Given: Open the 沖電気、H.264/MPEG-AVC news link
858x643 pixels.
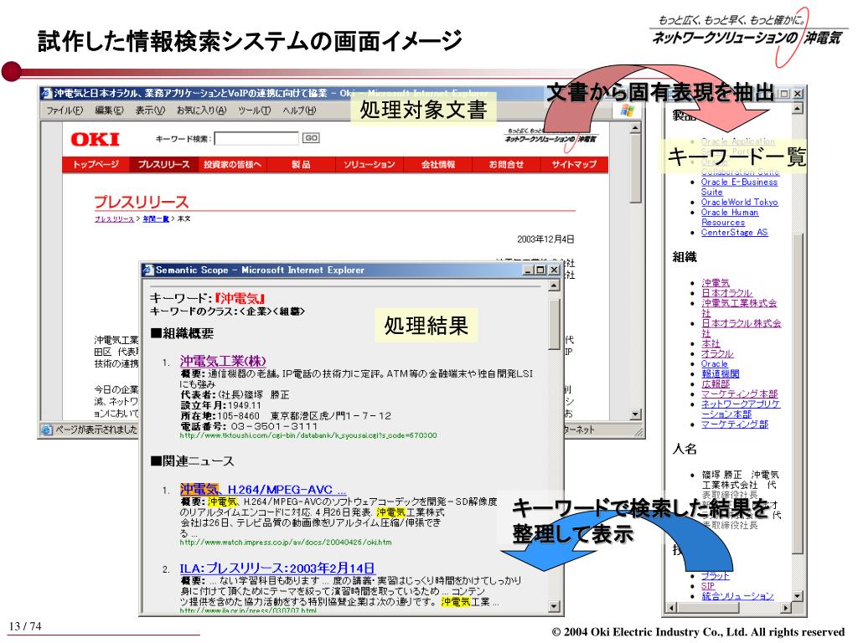Looking at the screenshot, I should pyautogui.click(x=262, y=490).
